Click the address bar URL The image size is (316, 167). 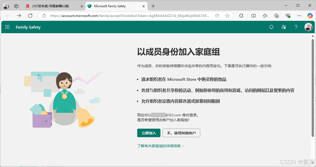[x=130, y=16]
